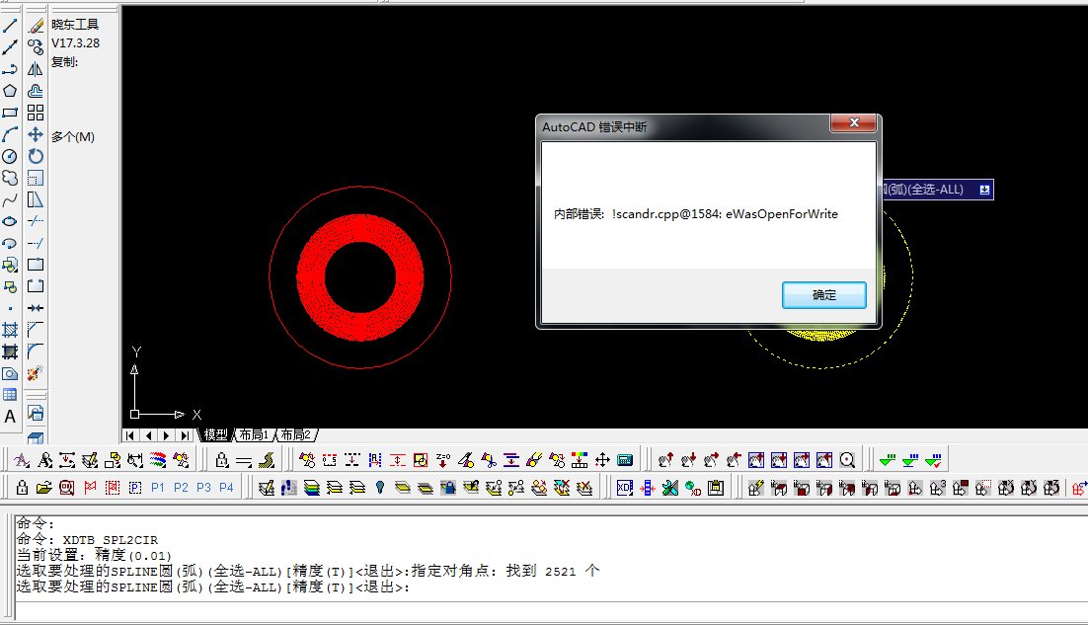
Task: Expand the dynamic input prompt dropdown arrow
Action: [984, 190]
